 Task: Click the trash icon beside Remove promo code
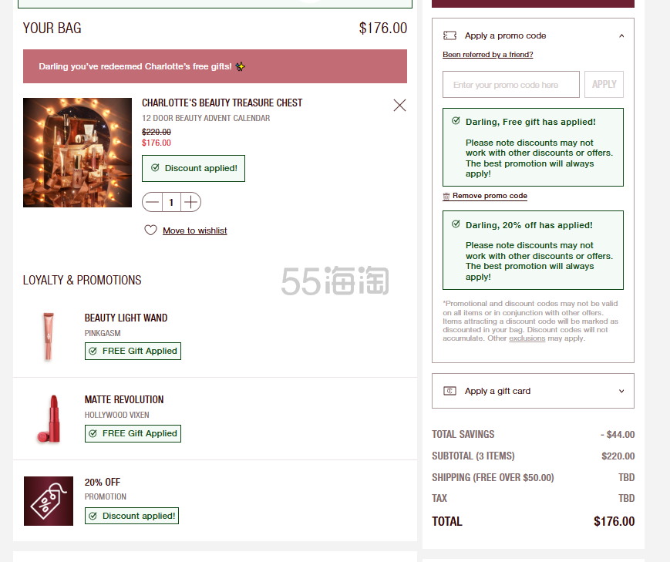(446, 196)
